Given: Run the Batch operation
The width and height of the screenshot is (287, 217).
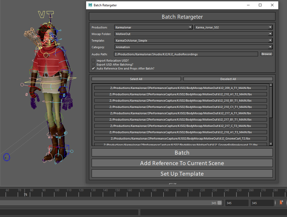Looking at the screenshot, I should [x=182, y=152].
